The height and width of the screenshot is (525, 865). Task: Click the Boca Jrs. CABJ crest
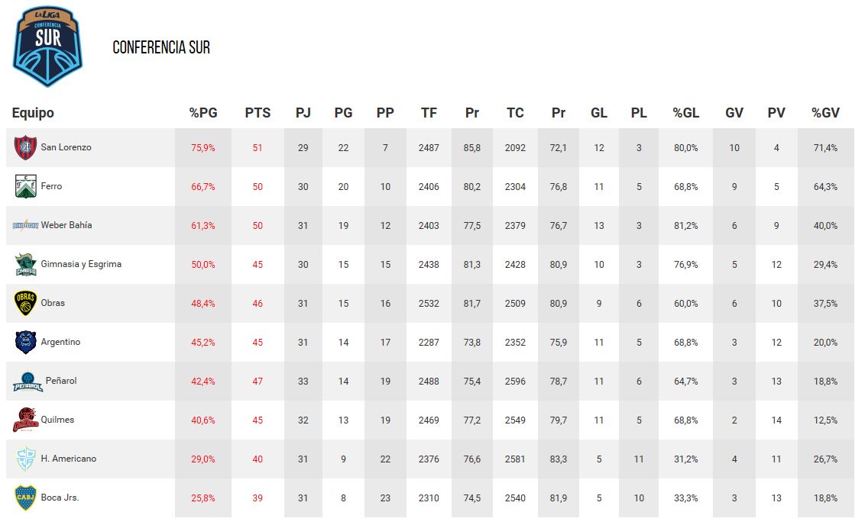pos(25,498)
